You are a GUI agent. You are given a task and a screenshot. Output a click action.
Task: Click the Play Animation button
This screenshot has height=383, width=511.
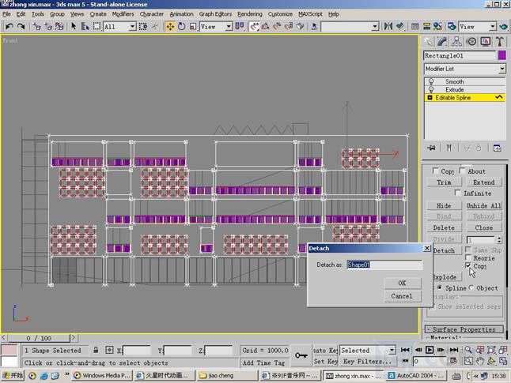[430, 350]
